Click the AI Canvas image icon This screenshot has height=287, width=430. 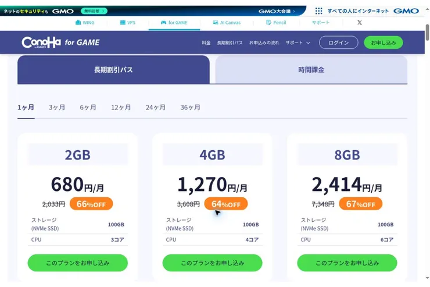pos(216,23)
